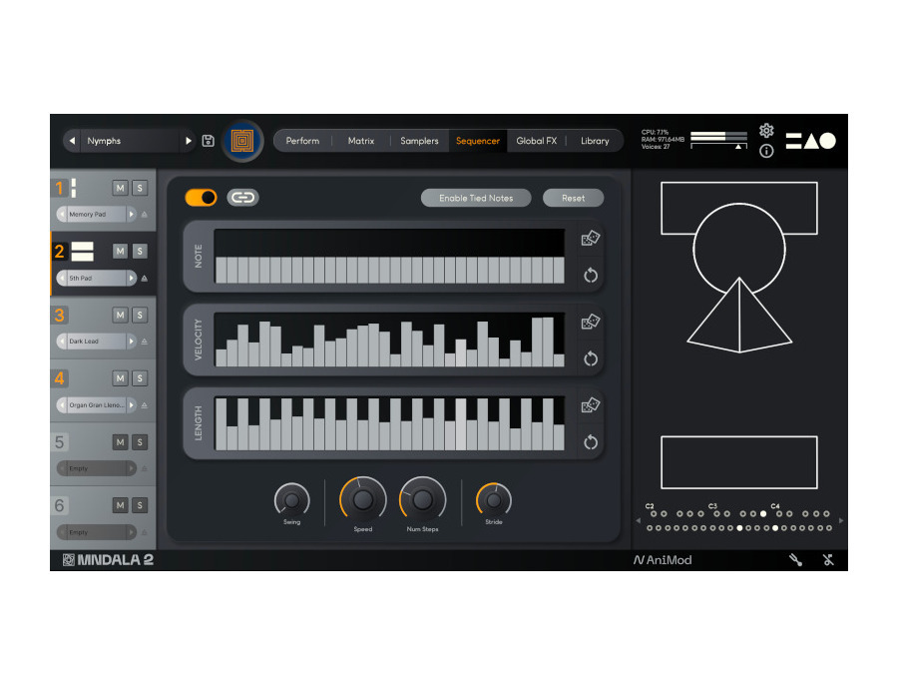Click the crossed tools icon at bottom right
The height and width of the screenshot is (686, 898).
[x=828, y=560]
